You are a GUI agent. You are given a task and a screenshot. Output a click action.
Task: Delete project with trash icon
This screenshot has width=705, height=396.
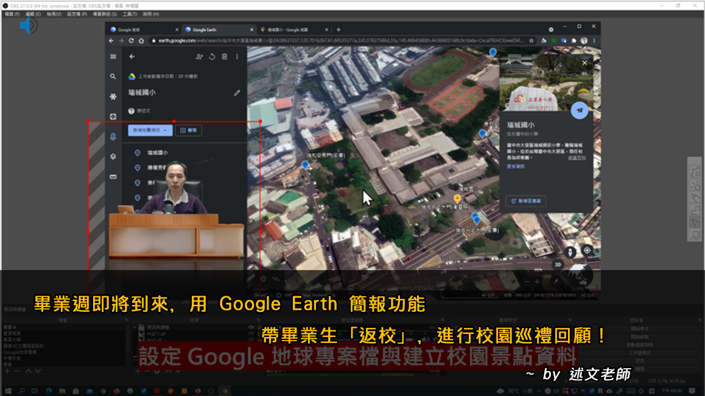click(x=225, y=57)
